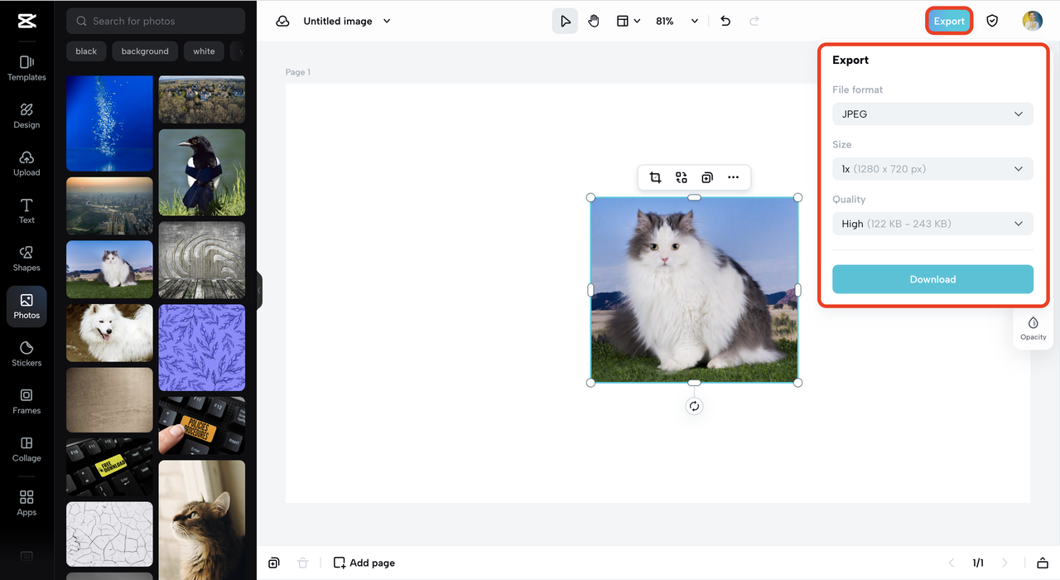Click the cloud save status icon
The height and width of the screenshot is (580, 1060).
coord(282,21)
